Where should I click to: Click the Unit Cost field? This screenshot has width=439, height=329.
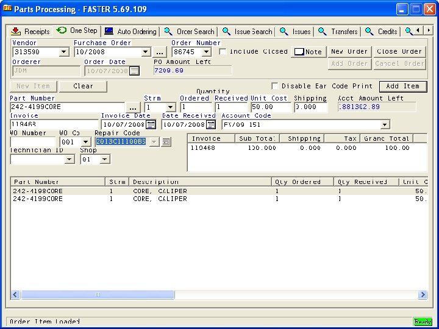pos(271,107)
